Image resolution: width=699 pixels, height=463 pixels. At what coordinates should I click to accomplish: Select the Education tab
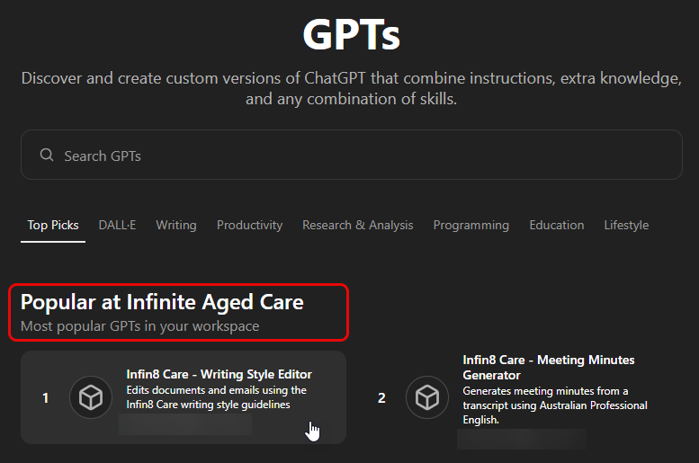556,225
